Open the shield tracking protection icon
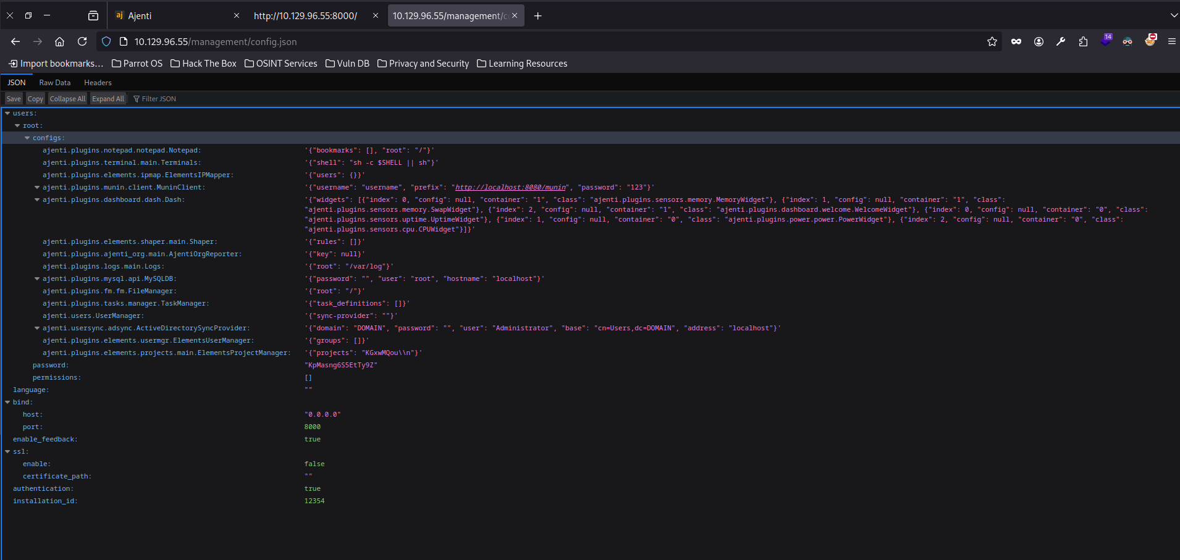1180x560 pixels. (x=106, y=41)
